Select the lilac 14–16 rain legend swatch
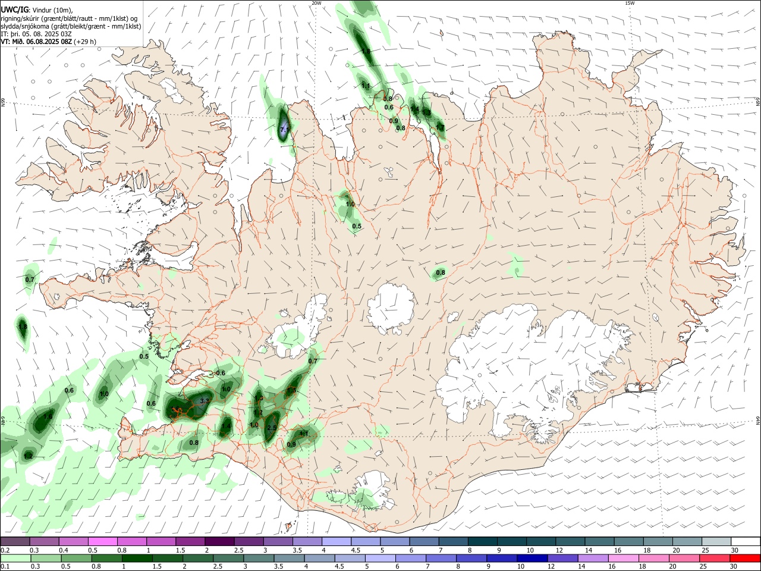The width and height of the screenshot is (761, 571). (x=593, y=558)
